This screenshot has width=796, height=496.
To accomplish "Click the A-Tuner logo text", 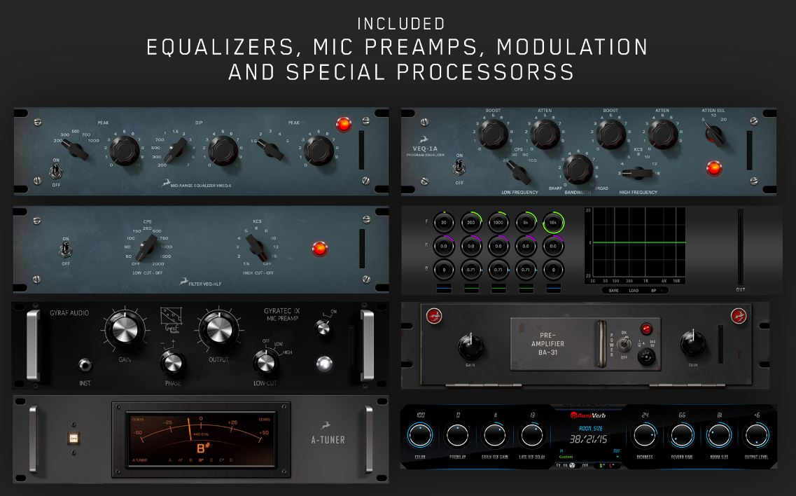I will (328, 439).
